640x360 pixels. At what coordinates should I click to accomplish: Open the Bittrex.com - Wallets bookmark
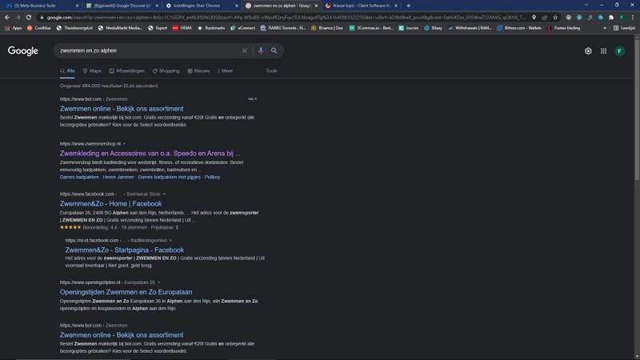coord(518,28)
